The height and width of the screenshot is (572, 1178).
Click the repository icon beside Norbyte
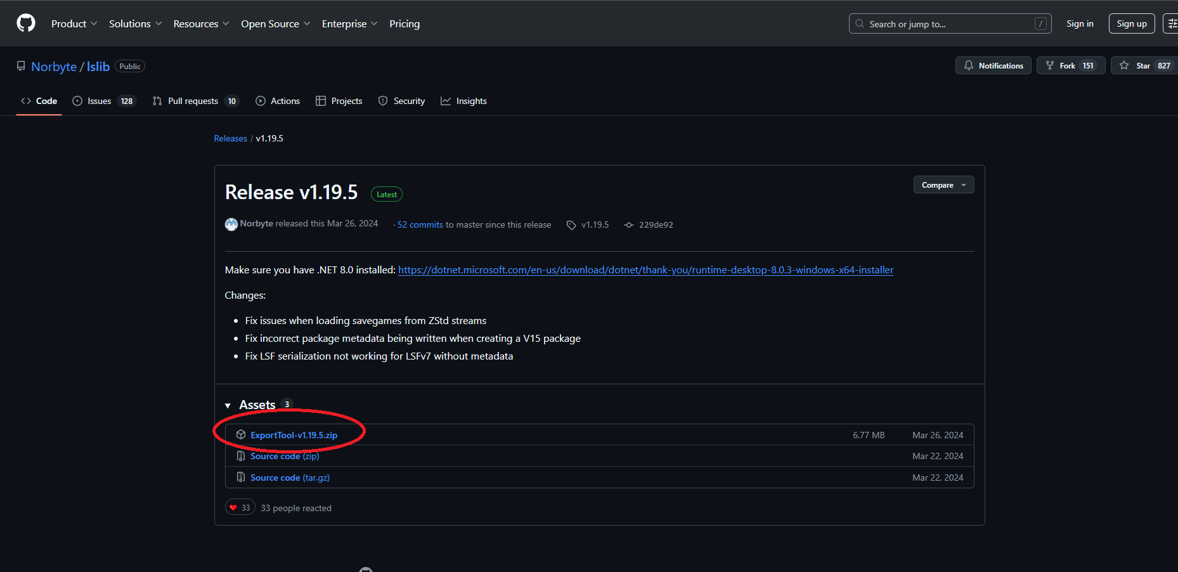pyautogui.click(x=21, y=66)
